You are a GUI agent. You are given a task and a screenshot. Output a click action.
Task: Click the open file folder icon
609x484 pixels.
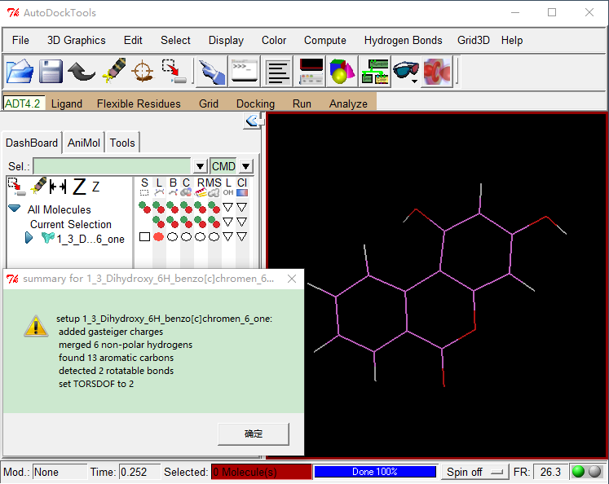coord(20,72)
